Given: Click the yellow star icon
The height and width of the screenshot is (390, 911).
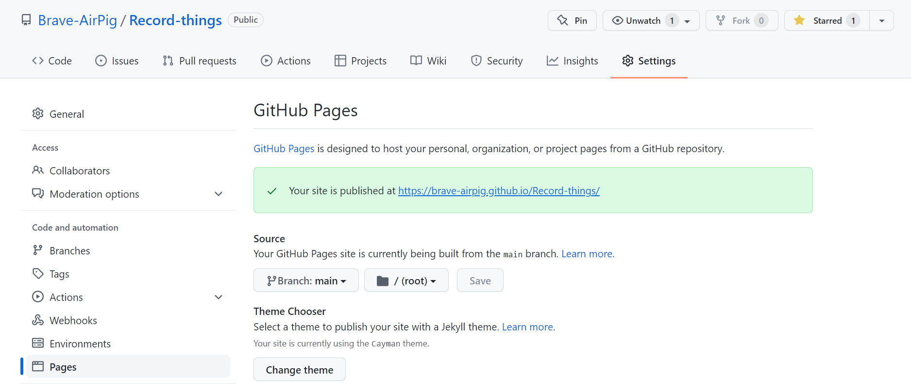Looking at the screenshot, I should [799, 20].
